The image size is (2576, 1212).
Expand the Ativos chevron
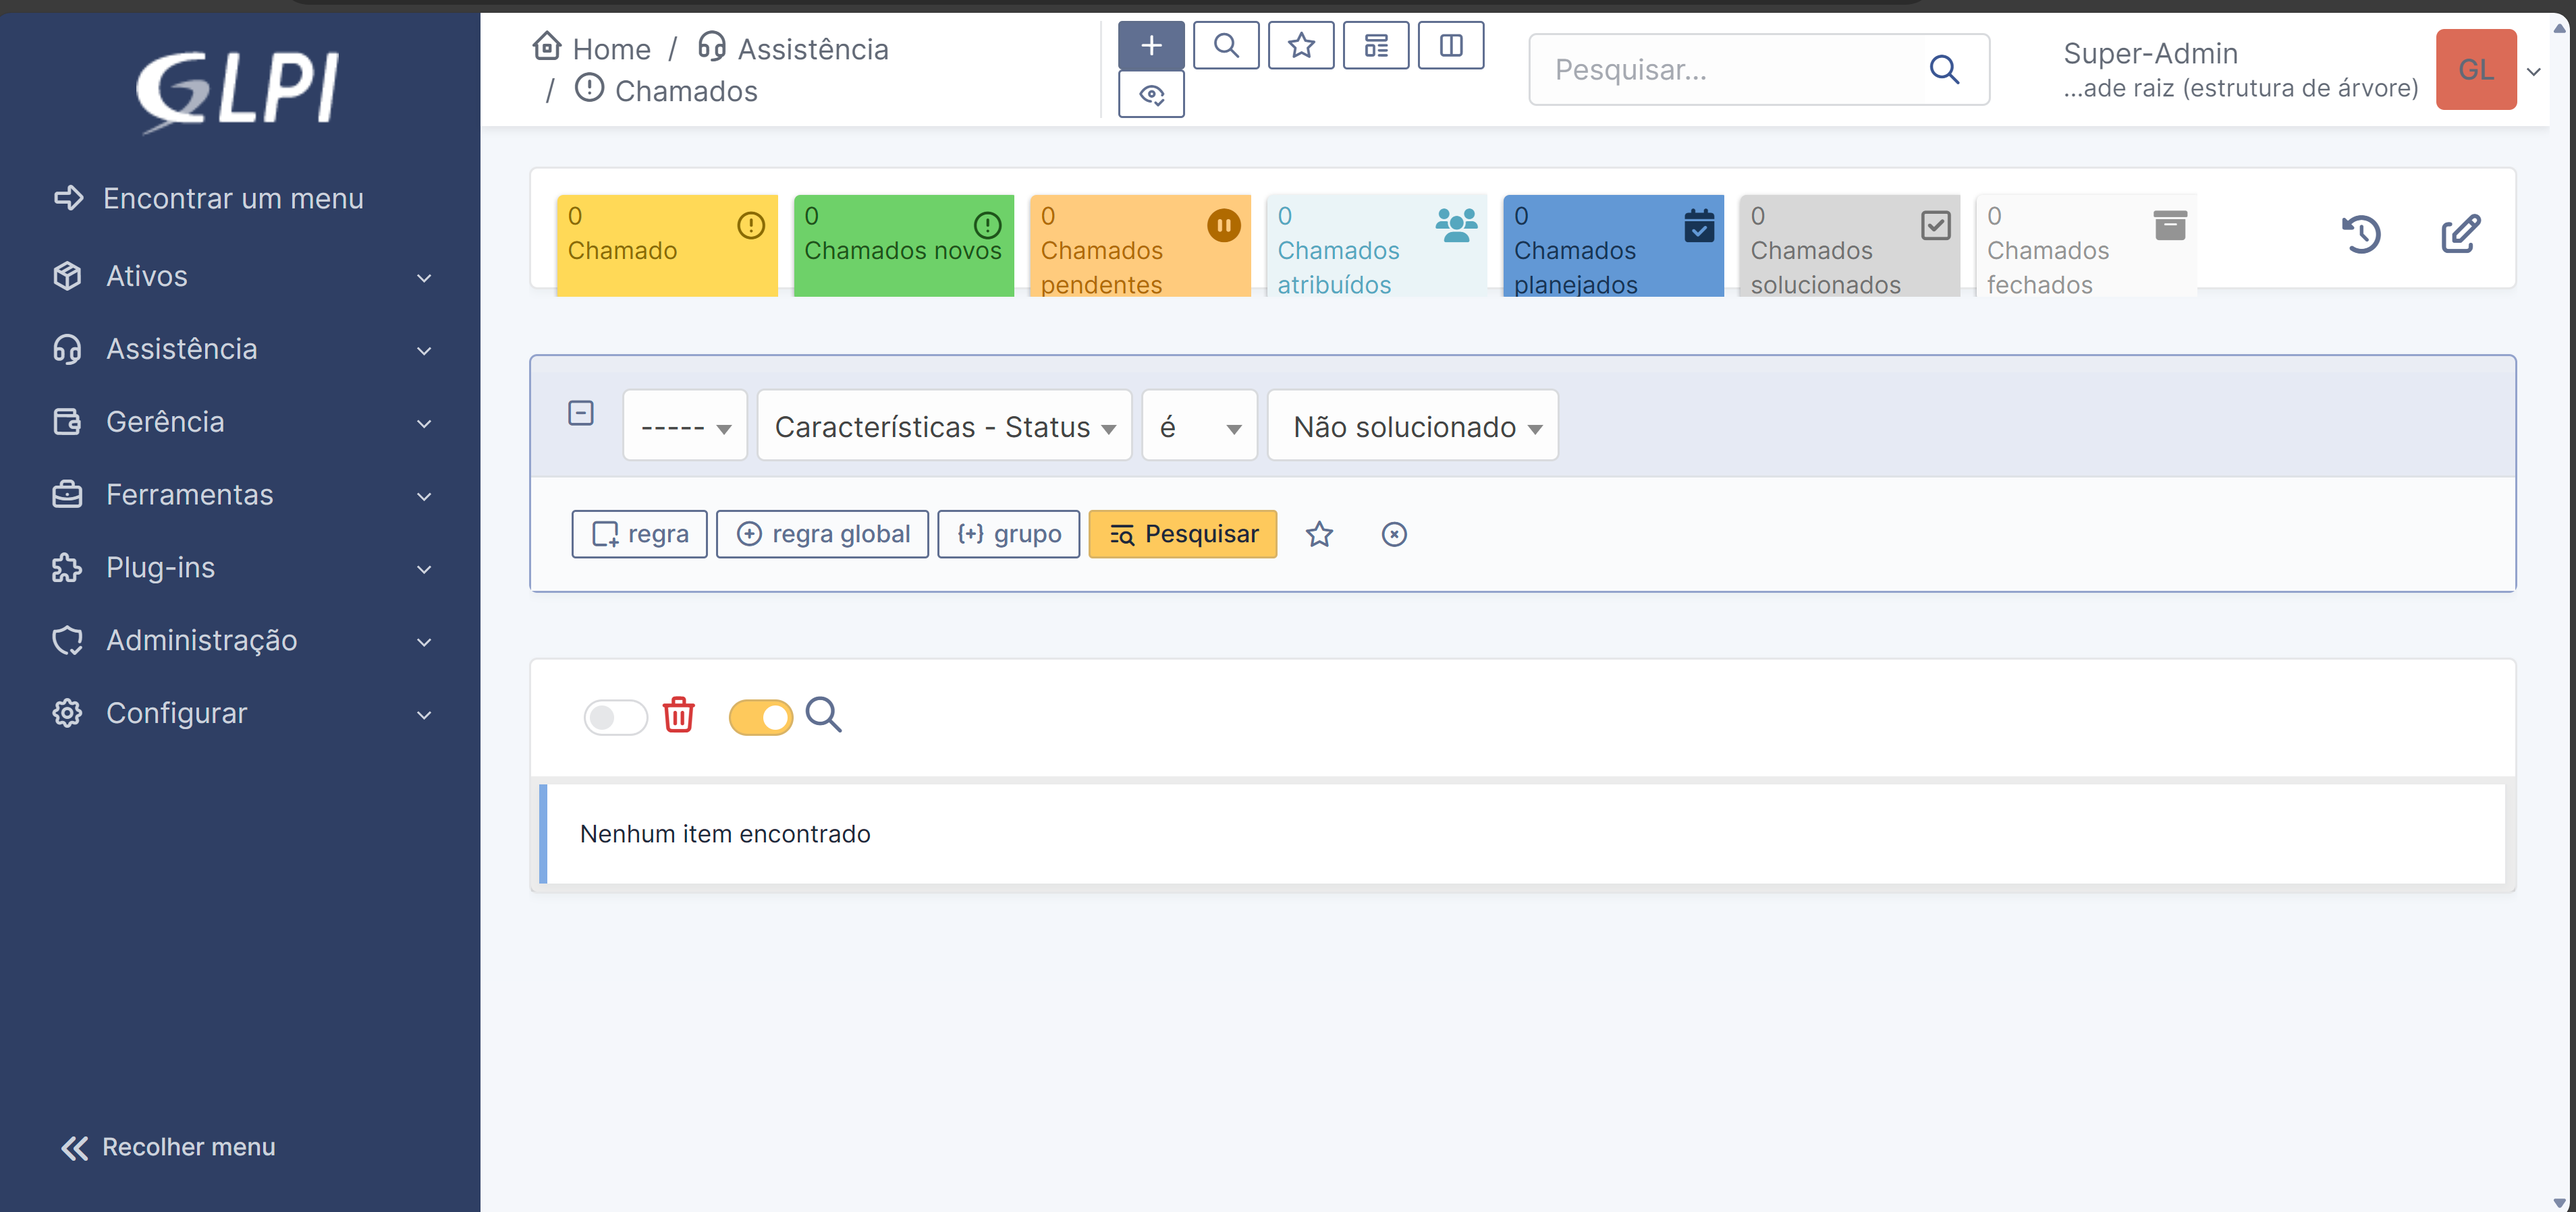(x=424, y=278)
